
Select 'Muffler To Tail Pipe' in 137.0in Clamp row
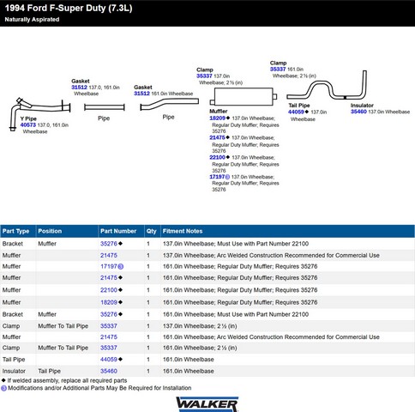(63, 326)
